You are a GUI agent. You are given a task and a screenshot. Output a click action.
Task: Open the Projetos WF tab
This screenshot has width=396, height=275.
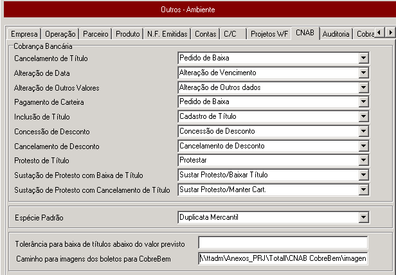269,34
